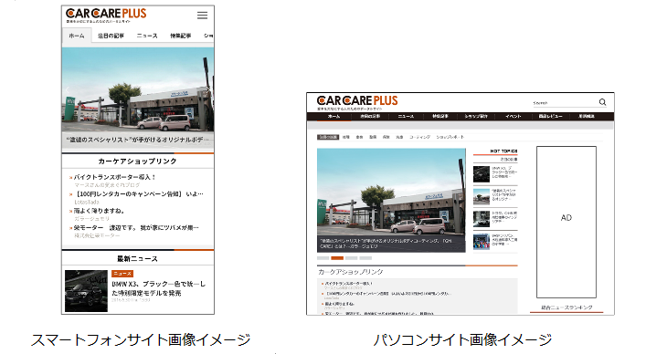Click the CAR CARE PLUS logo on smartphone site
Screen dimensions: 667x354
tap(106, 16)
